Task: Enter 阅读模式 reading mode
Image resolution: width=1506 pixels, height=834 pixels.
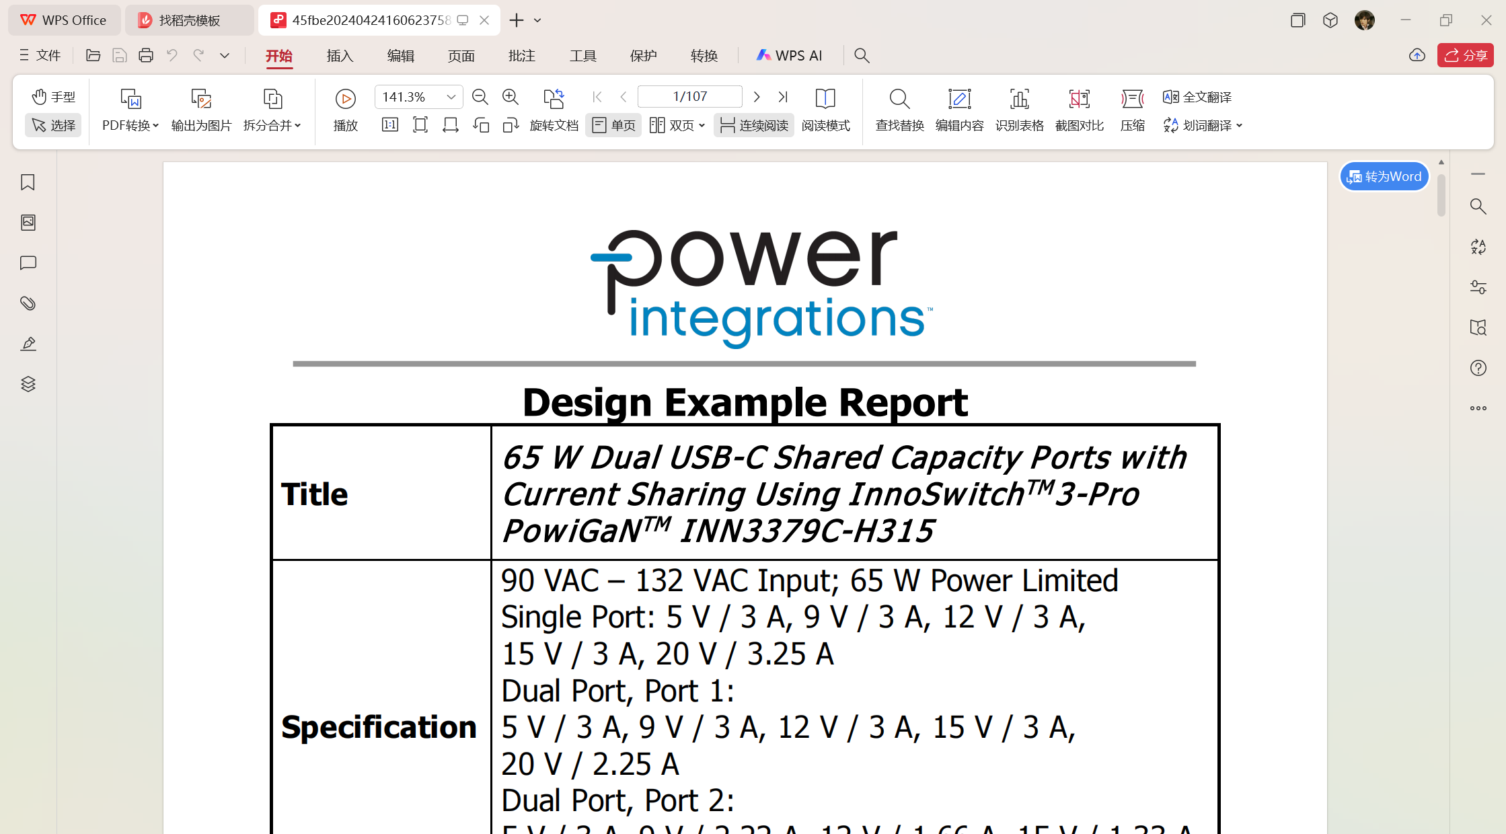Action: click(825, 110)
